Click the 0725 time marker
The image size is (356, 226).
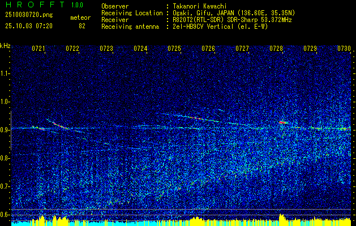pyautogui.click(x=174, y=49)
